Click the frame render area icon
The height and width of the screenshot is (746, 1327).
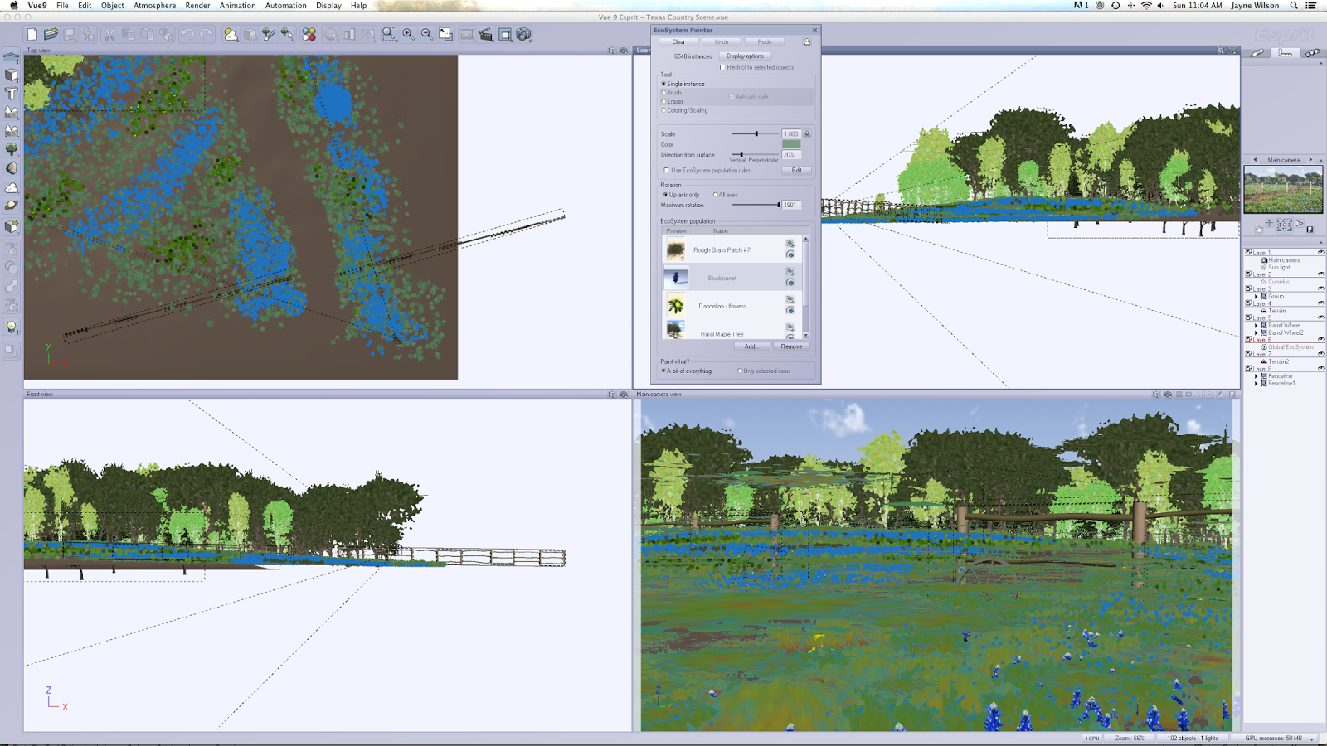[x=505, y=34]
